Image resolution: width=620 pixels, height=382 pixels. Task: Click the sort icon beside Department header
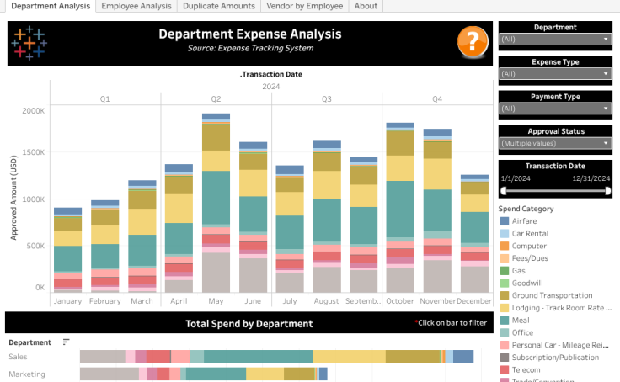[x=67, y=342]
